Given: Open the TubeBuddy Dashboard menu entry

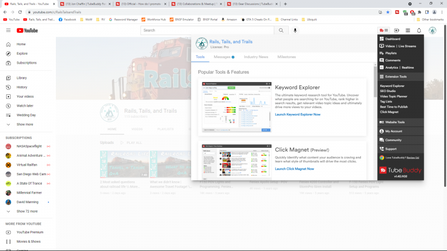Looking at the screenshot, I should click(393, 38).
